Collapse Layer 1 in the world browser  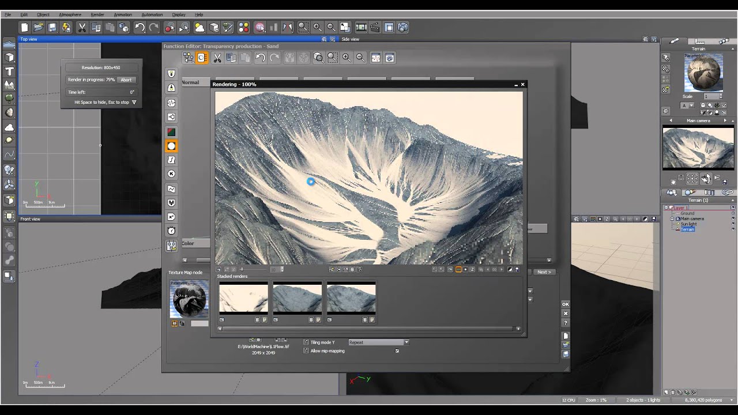[x=666, y=207]
